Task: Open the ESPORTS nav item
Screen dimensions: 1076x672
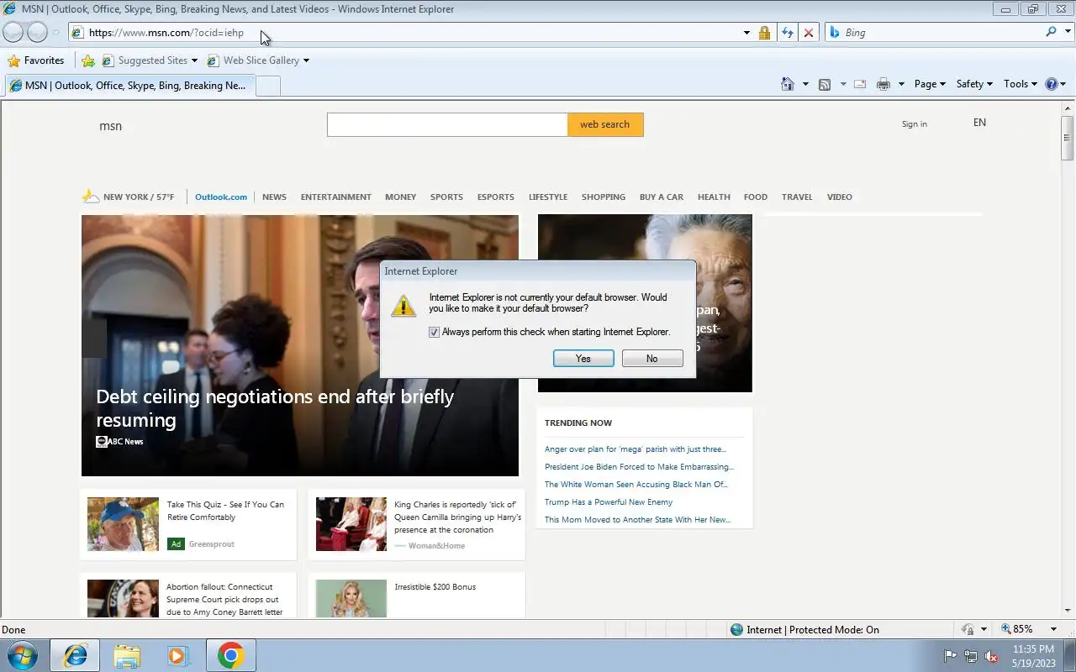Action: click(x=496, y=197)
